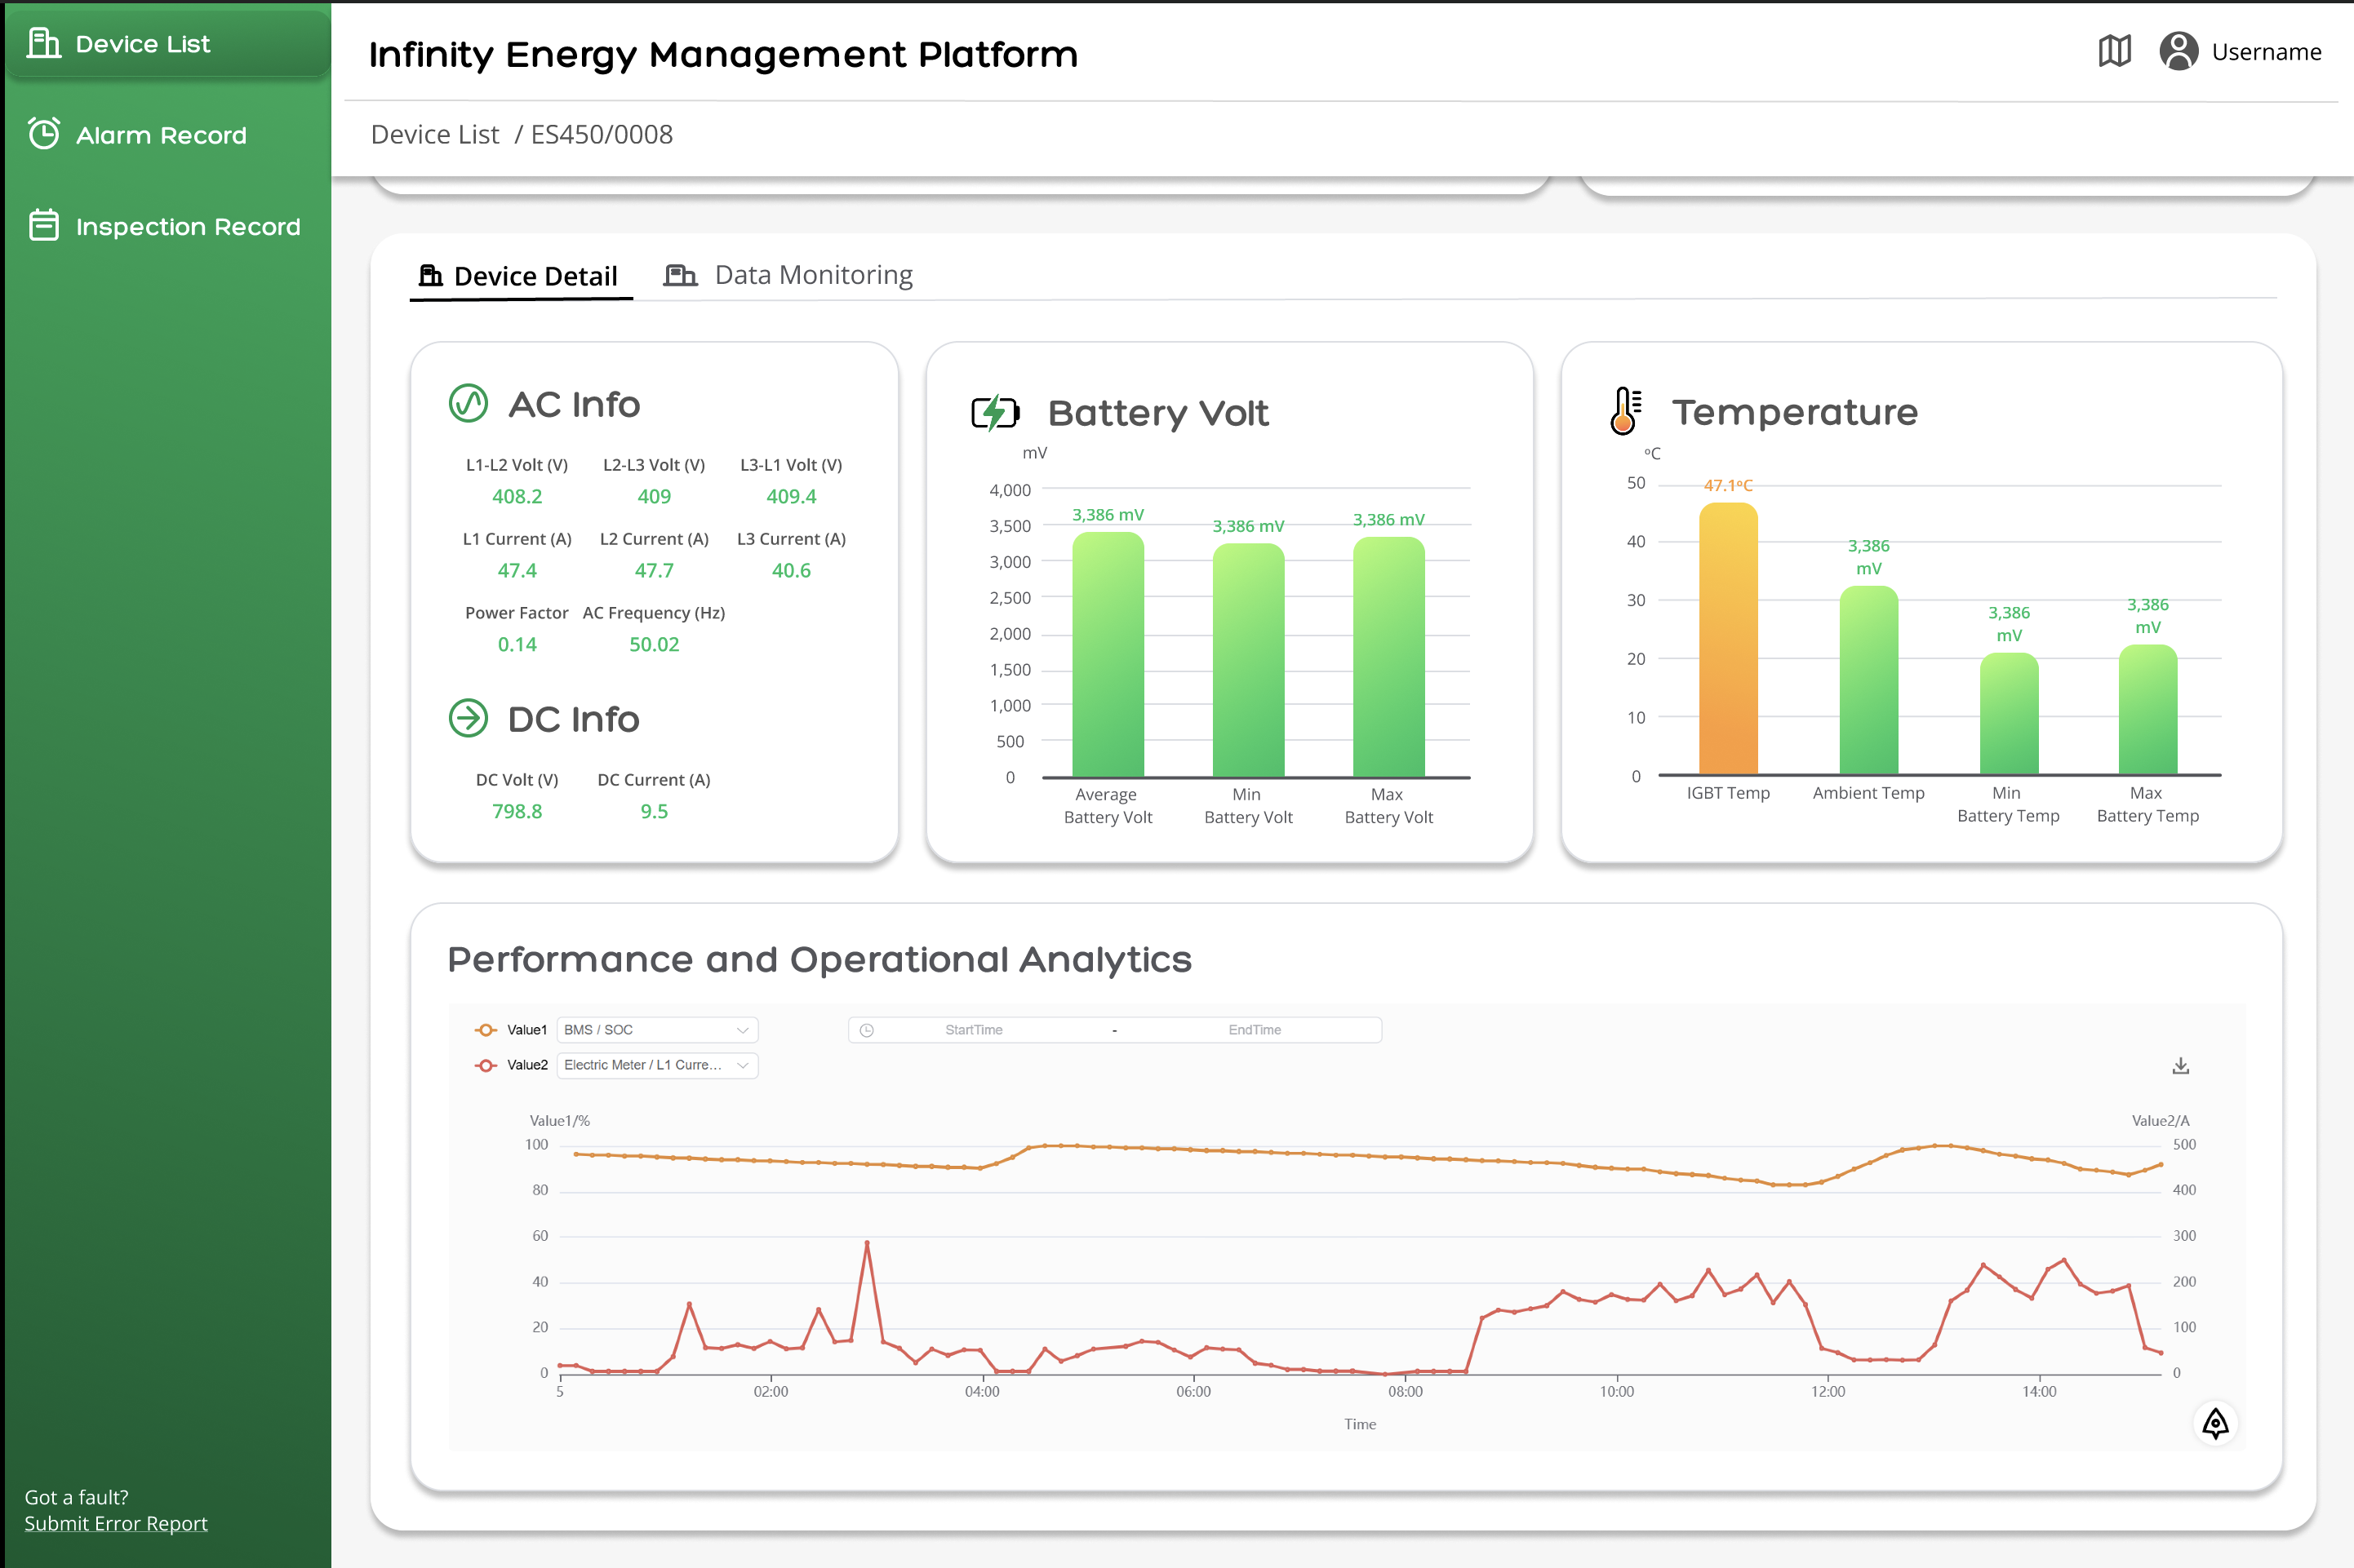Click the Min Battery Temp bar

click(2009, 714)
